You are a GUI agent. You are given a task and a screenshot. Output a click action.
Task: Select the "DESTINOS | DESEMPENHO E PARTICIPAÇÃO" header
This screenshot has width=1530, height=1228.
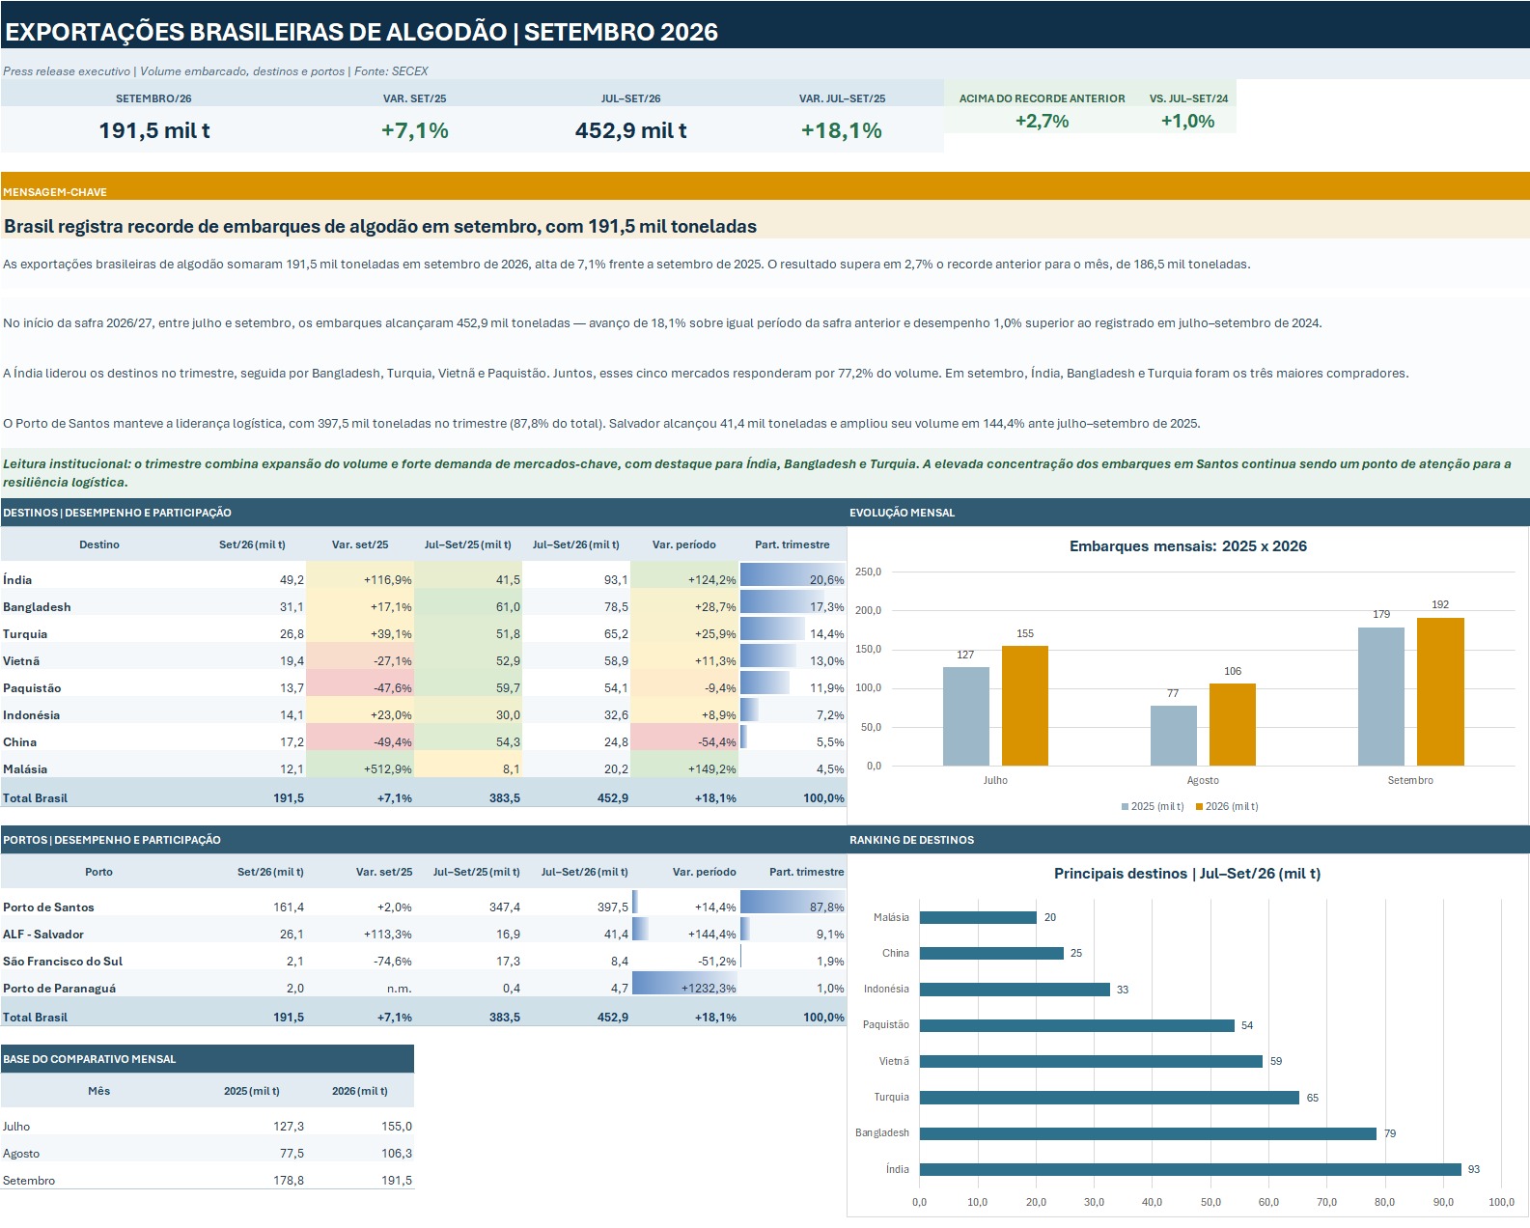(117, 513)
